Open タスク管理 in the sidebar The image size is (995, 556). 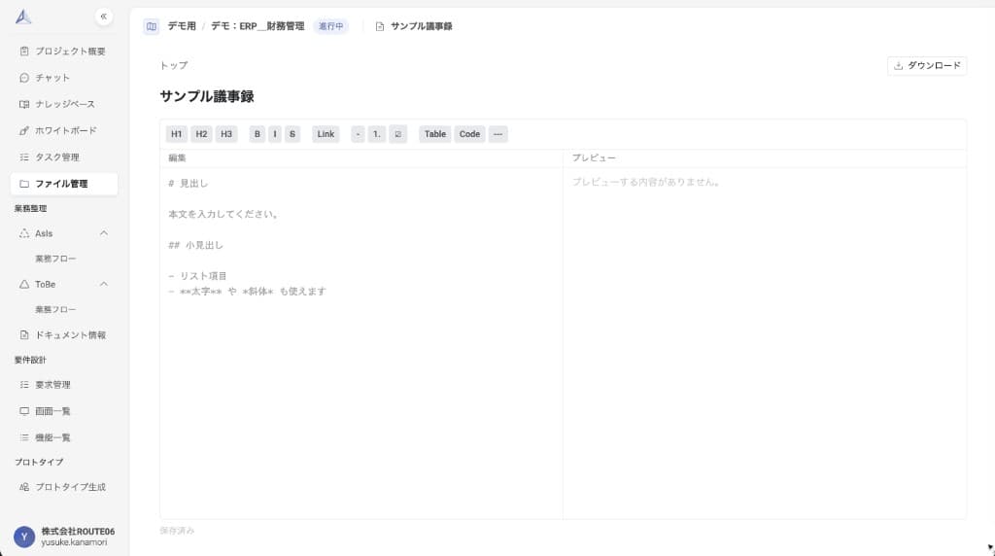click(x=64, y=157)
